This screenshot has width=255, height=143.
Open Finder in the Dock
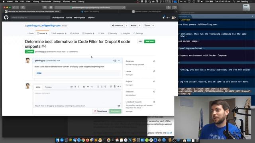[57, 140]
